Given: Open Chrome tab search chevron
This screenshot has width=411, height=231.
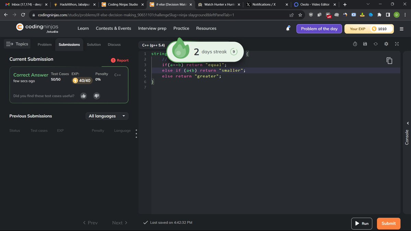Looking at the screenshot, I should tap(368, 4).
